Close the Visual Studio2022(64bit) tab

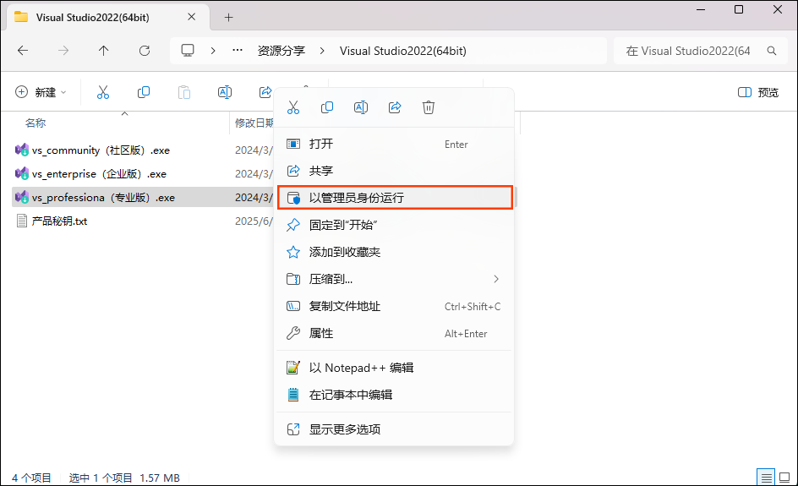pos(191,17)
